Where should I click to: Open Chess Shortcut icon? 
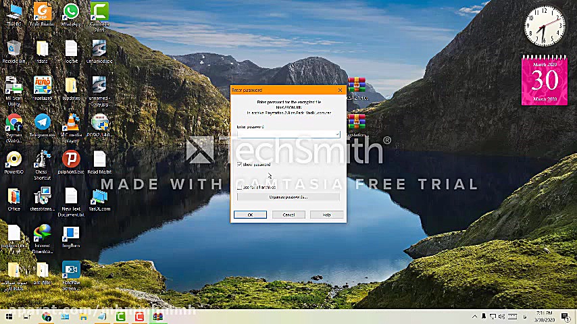click(43, 165)
